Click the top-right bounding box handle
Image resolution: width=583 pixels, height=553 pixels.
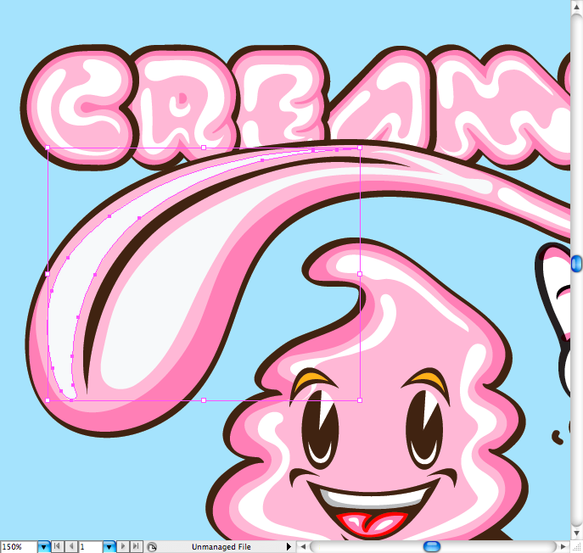pyautogui.click(x=360, y=148)
